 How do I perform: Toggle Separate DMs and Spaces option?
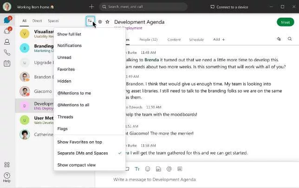pyautogui.click(x=83, y=153)
